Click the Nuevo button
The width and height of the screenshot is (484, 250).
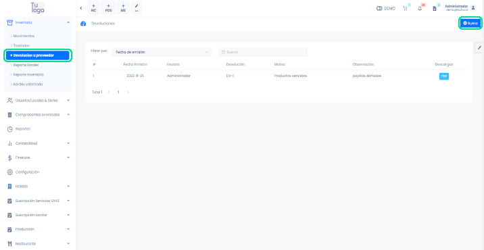coord(470,23)
